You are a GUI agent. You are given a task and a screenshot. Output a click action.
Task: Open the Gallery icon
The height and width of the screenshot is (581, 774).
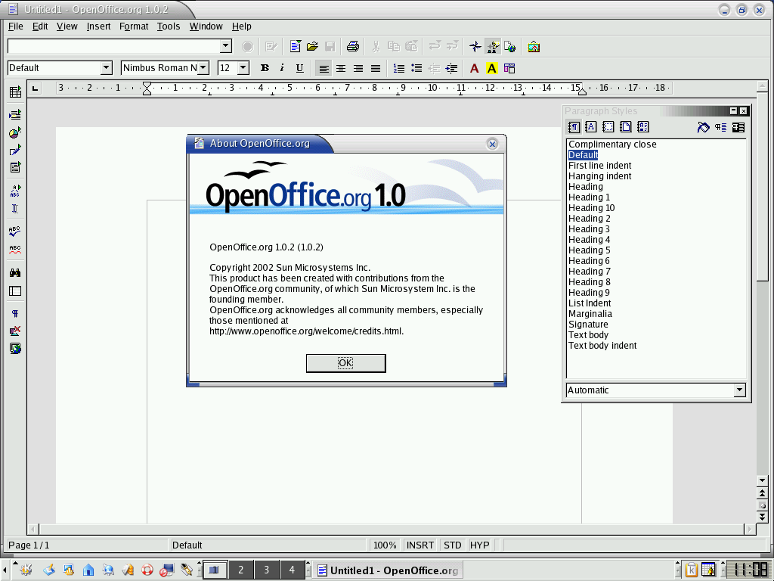point(534,46)
